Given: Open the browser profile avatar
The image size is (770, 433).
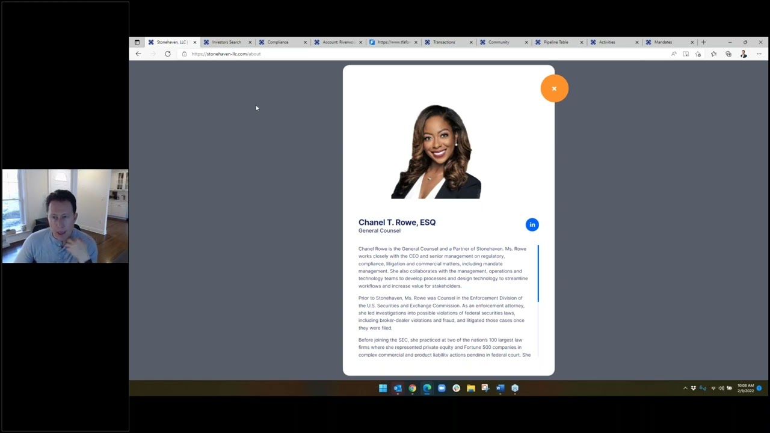Looking at the screenshot, I should coord(744,54).
